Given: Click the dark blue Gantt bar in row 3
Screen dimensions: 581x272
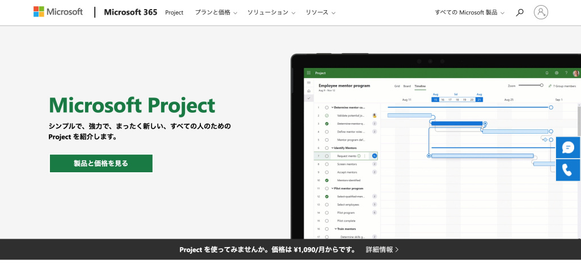Looking at the screenshot, I should pos(457,123).
